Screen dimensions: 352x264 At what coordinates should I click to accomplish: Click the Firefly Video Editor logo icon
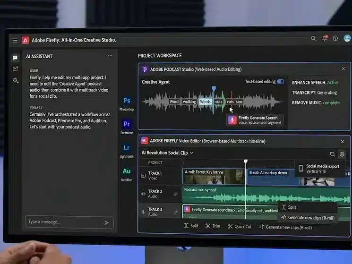145,141
